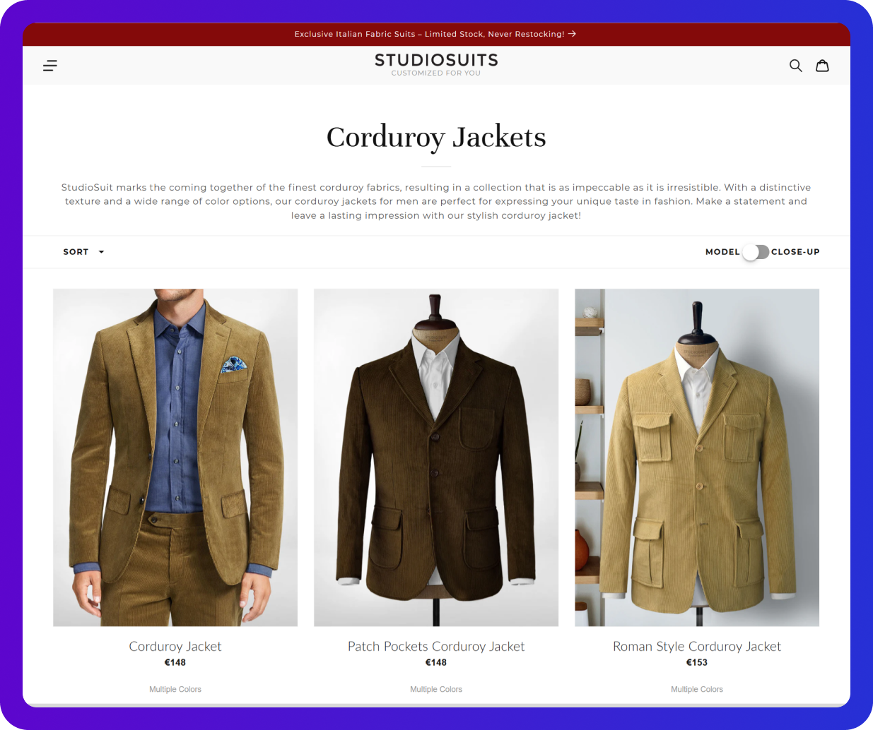Open the Patch Pockets Corduroy Jacket link

[436, 646]
